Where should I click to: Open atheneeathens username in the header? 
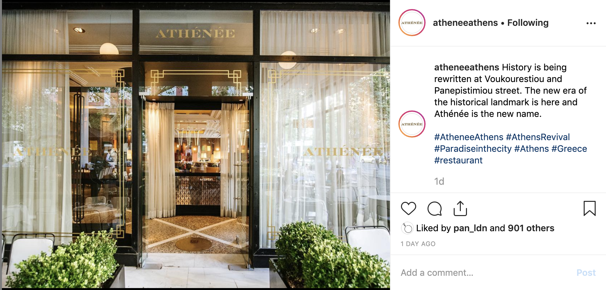[465, 23]
